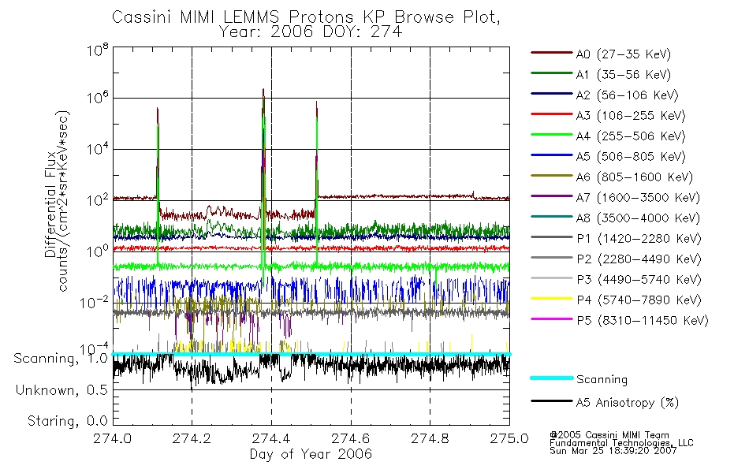Click the A8 (3500-4000 KeV) teal legend line
This screenshot has height=473, width=749.
[552, 217]
